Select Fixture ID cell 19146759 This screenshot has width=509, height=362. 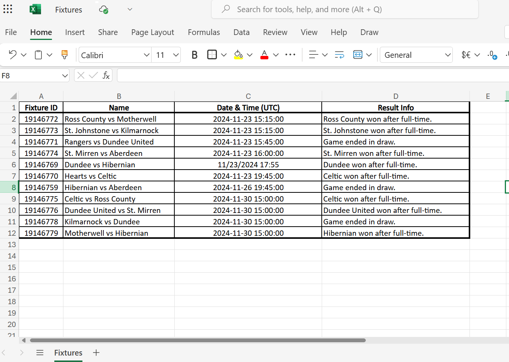coord(41,187)
